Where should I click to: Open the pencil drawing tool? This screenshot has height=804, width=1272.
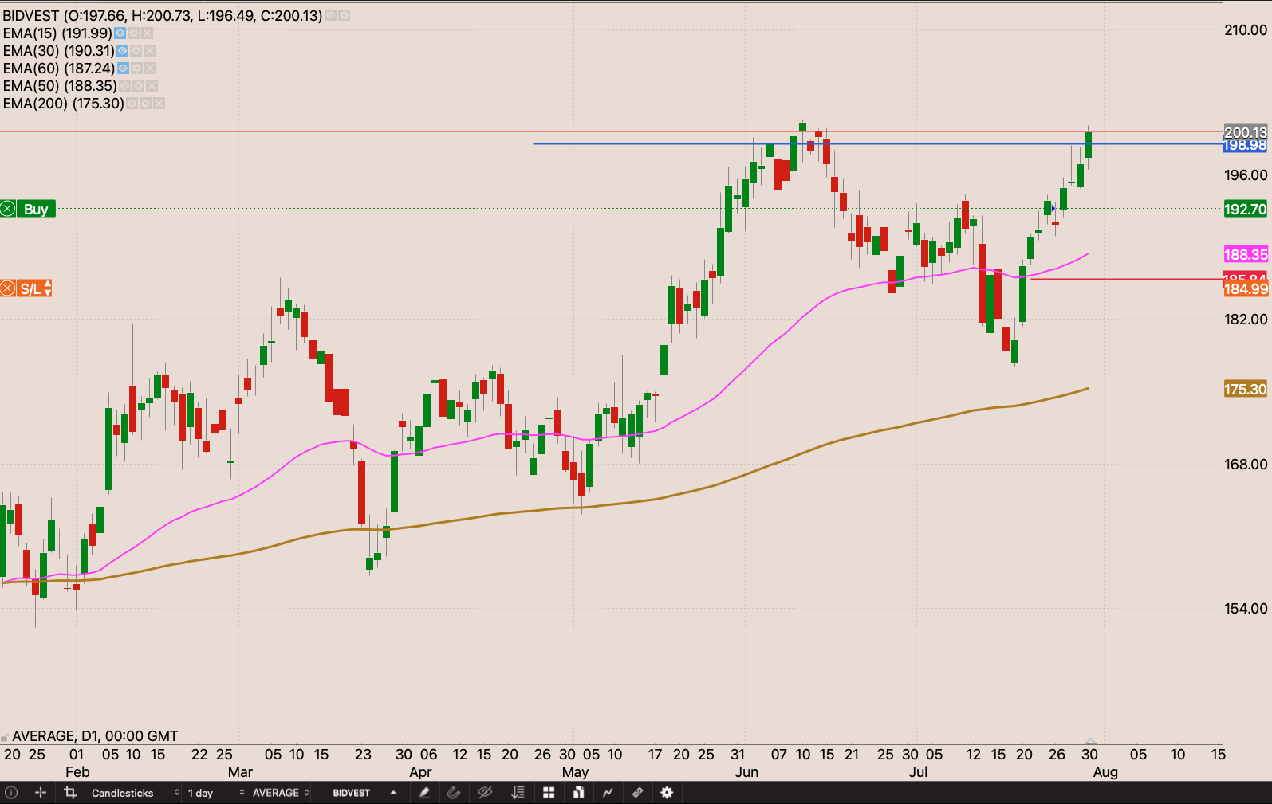pyautogui.click(x=424, y=793)
